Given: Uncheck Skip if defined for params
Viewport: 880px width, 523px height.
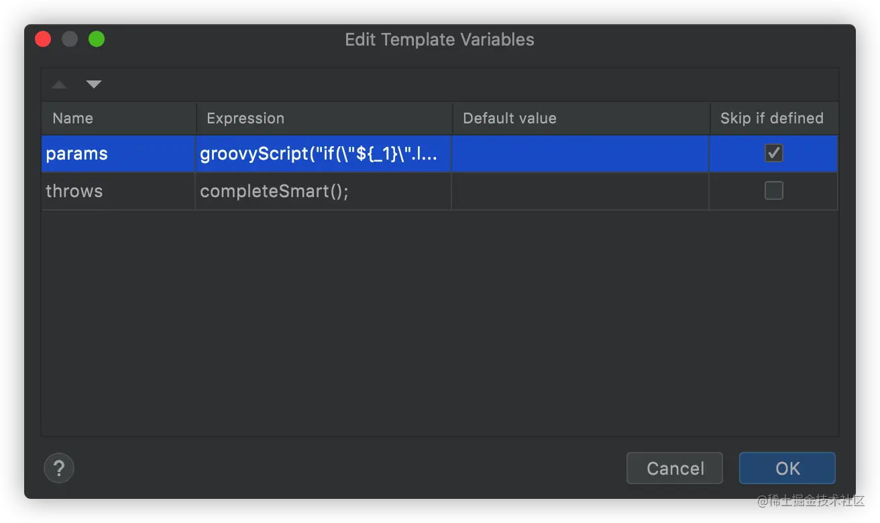Looking at the screenshot, I should coord(774,154).
